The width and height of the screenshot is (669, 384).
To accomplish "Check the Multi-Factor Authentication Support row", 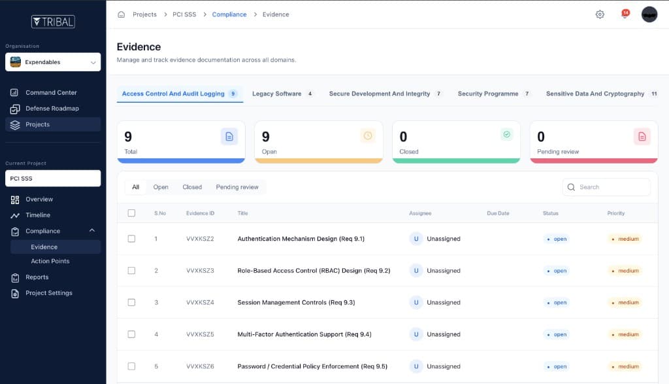I will pos(131,334).
